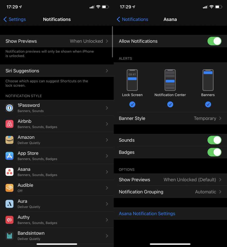Open Siri Suggestions chevron
The image size is (227, 247).
point(107,71)
